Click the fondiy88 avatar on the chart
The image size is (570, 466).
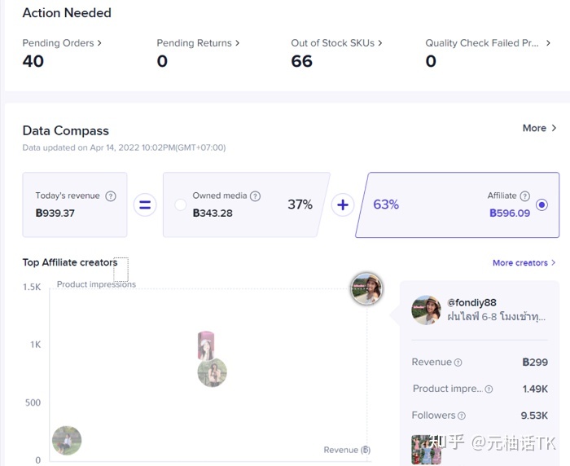[x=366, y=289]
